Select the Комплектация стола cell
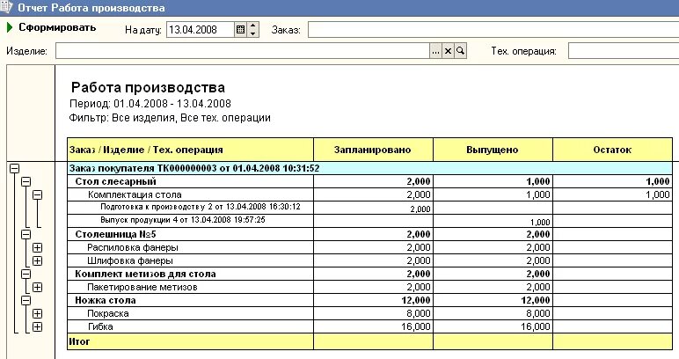The width and height of the screenshot is (679, 359). [x=190, y=194]
